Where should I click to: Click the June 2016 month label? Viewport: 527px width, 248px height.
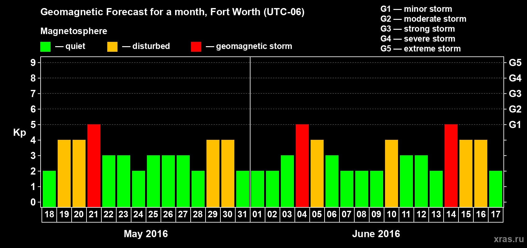(376, 234)
